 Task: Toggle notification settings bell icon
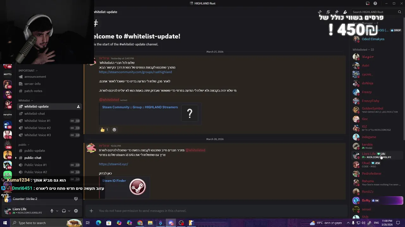coord(328,12)
